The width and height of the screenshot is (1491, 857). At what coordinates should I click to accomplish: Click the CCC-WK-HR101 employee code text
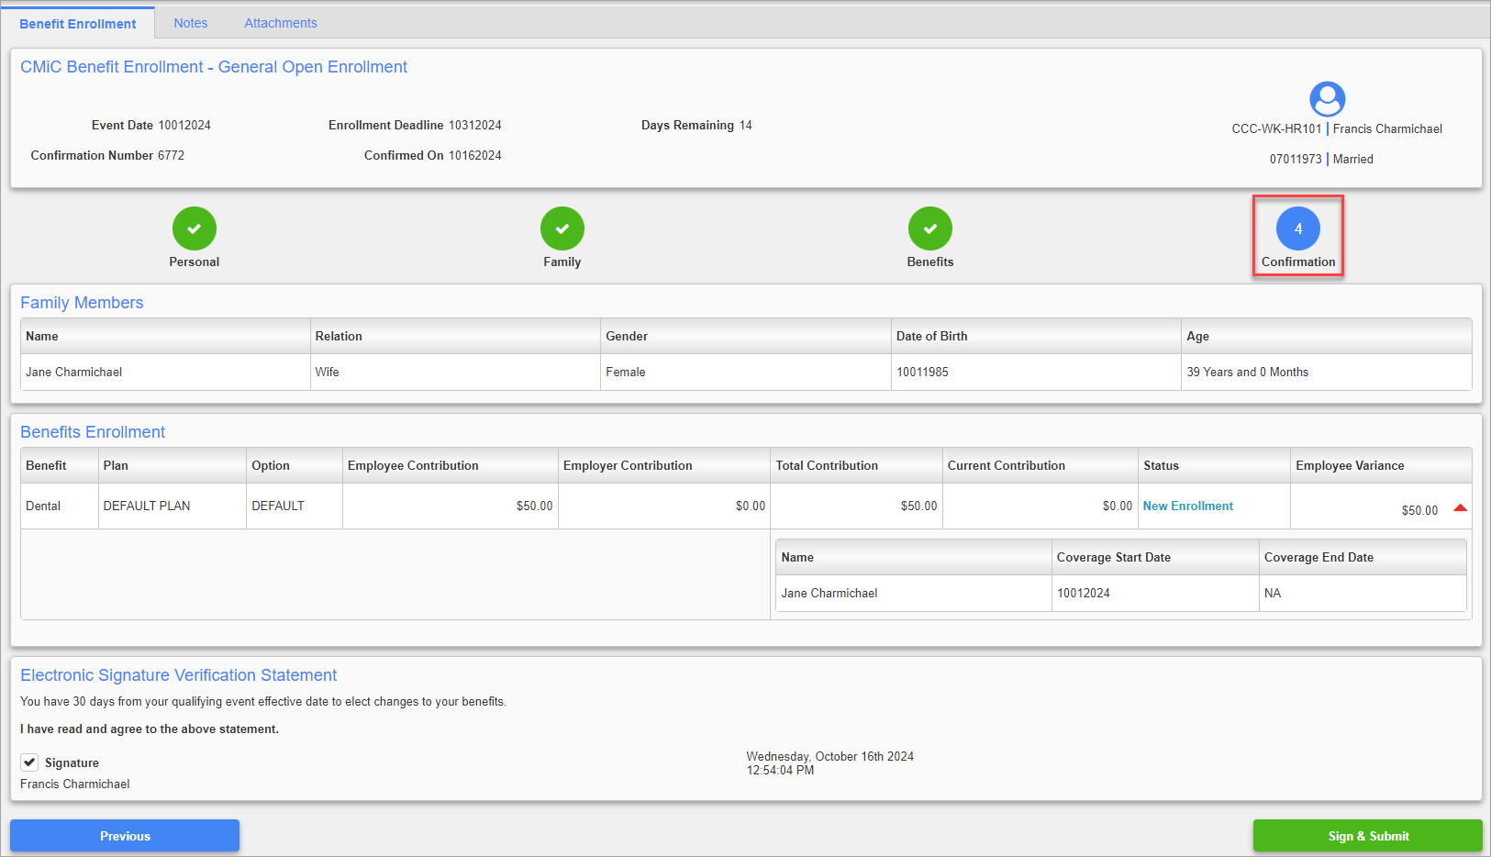1276,128
